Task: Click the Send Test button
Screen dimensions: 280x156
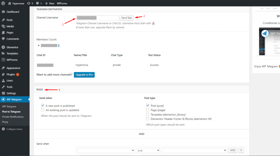Action: pyautogui.click(x=127, y=18)
